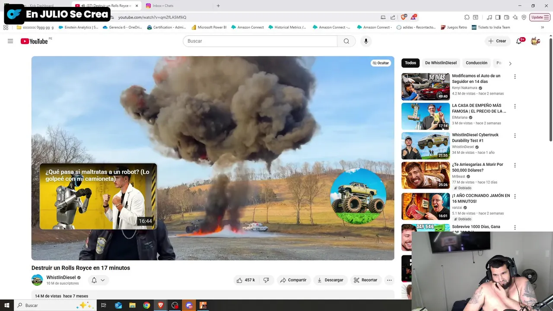Viewport: 553px width, 311px height.
Task: Click the YouTube search magnifier button
Action: click(x=346, y=41)
